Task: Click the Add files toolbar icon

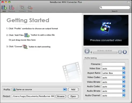Action: click(x=4, y=7)
